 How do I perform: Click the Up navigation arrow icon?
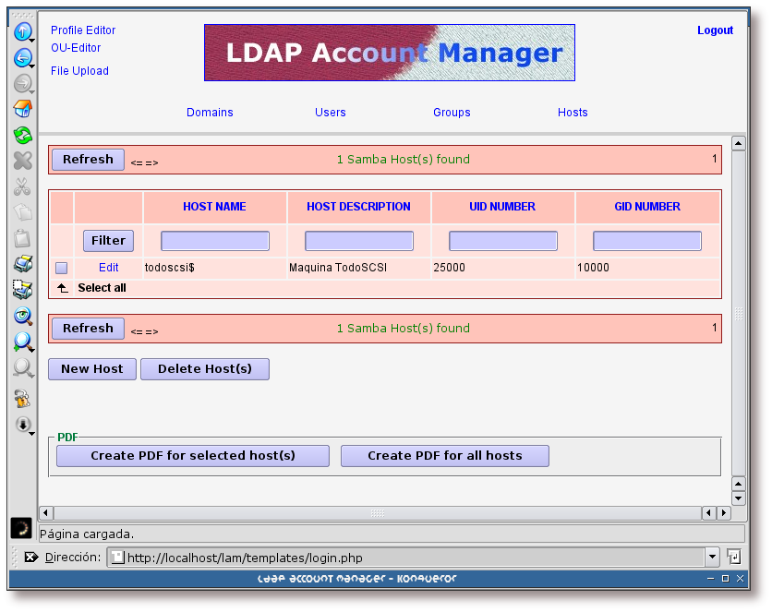click(22, 32)
